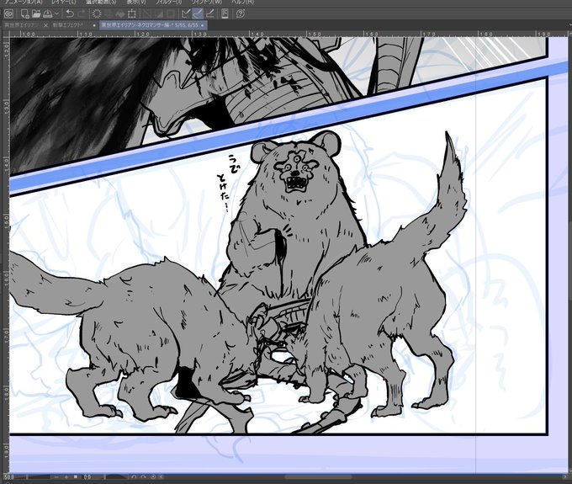Fit canvas to screen square icon
The height and width of the screenshot is (484, 572).
click(x=76, y=477)
